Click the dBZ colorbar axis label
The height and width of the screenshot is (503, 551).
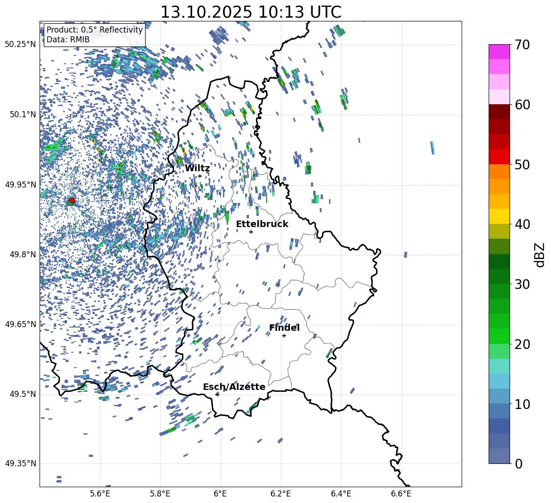click(540, 255)
